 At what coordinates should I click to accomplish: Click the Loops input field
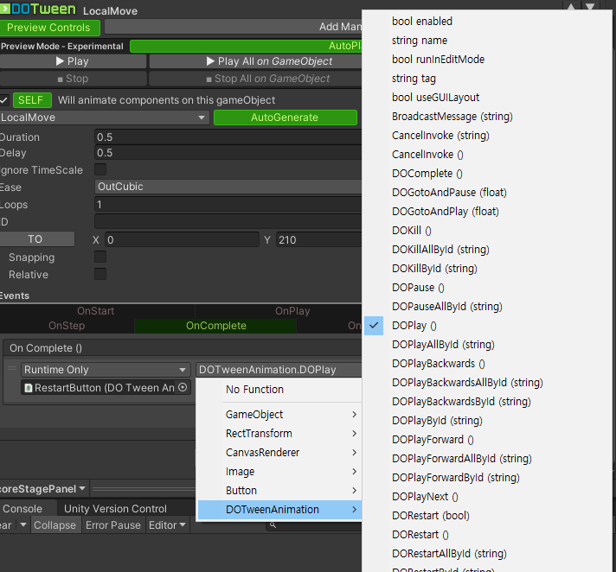click(x=228, y=205)
